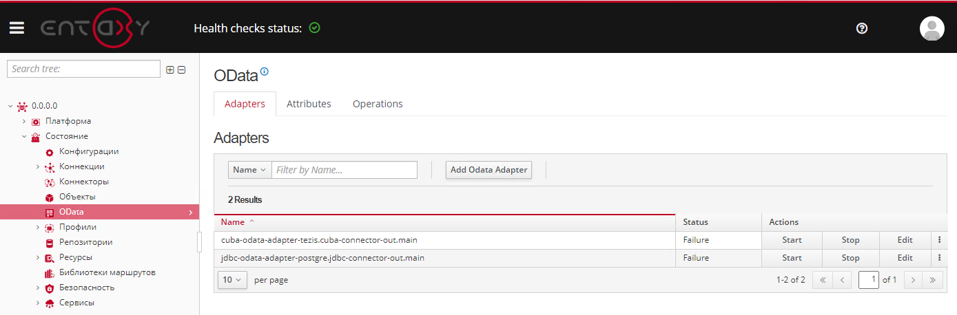957x315 pixels.
Task: Click the 0.0.0.0 root node icon
Action: (22, 106)
